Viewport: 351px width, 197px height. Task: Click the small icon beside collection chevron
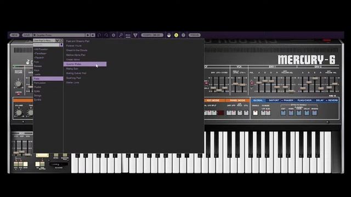point(61,40)
